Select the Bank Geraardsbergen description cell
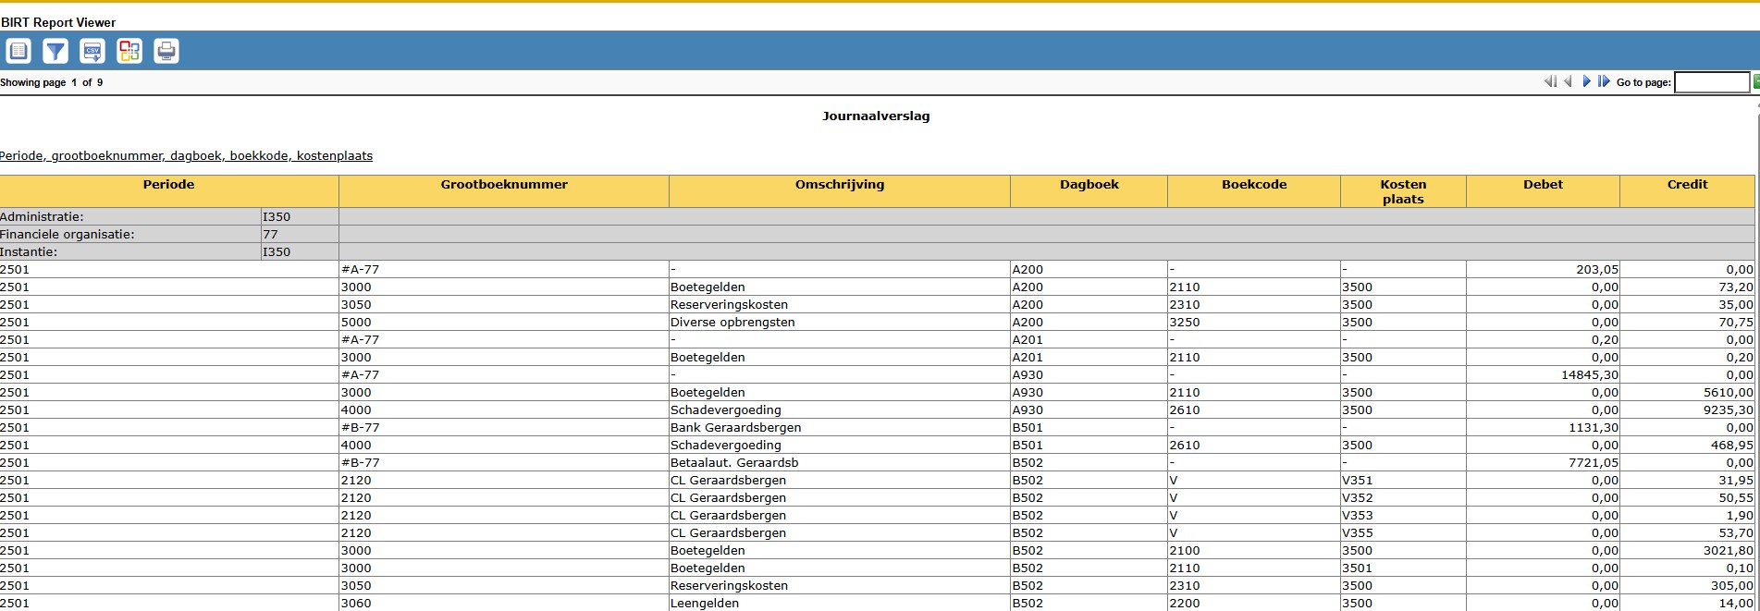 tap(735, 428)
